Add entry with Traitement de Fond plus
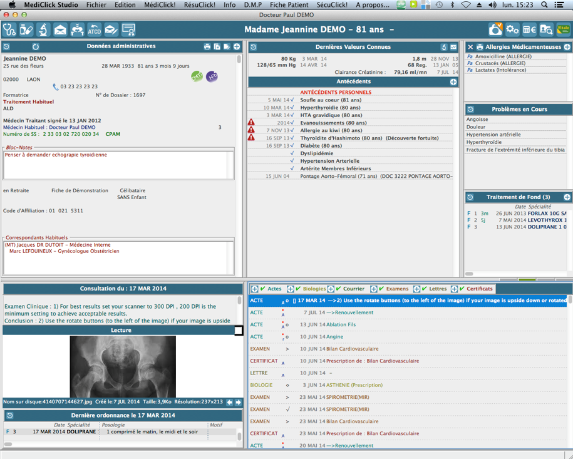 (x=567, y=197)
